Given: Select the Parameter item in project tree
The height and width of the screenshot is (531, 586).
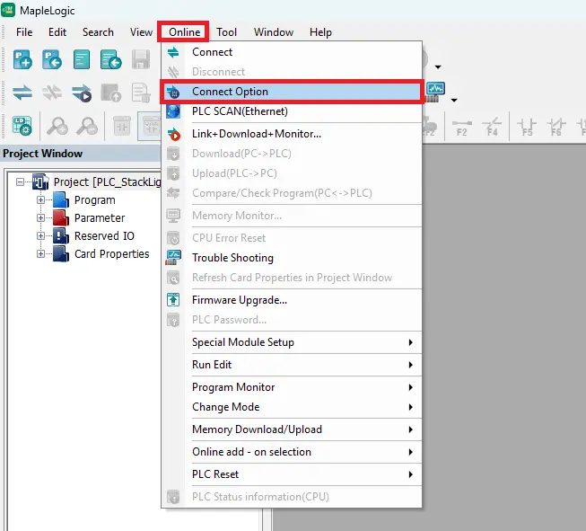Looking at the screenshot, I should [100, 217].
